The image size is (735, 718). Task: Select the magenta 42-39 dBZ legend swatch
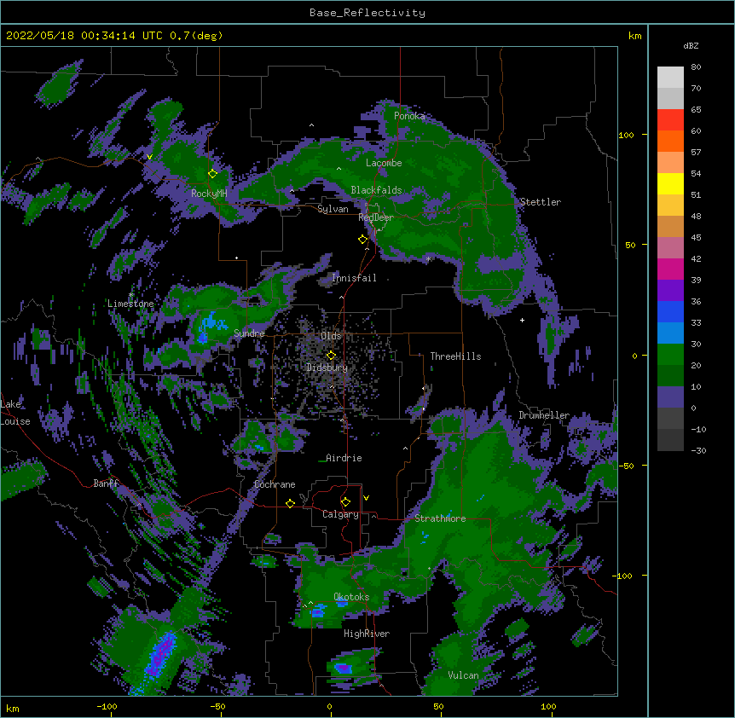pyautogui.click(x=670, y=269)
